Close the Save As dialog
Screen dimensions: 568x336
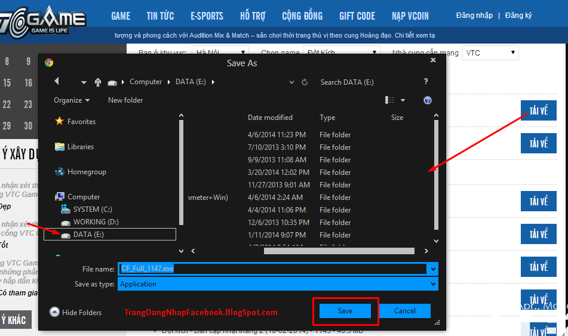pos(433,60)
